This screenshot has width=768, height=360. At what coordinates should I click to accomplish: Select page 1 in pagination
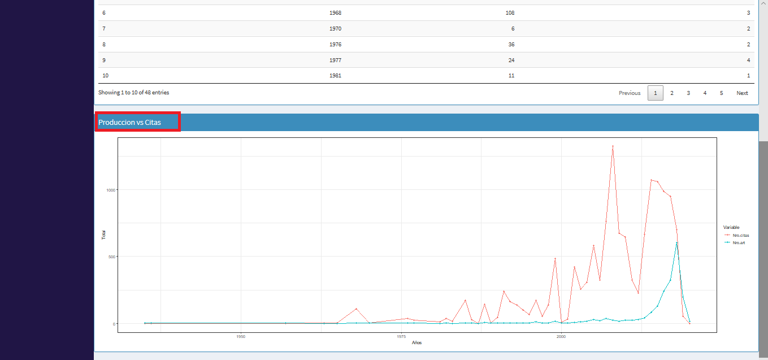(x=655, y=93)
